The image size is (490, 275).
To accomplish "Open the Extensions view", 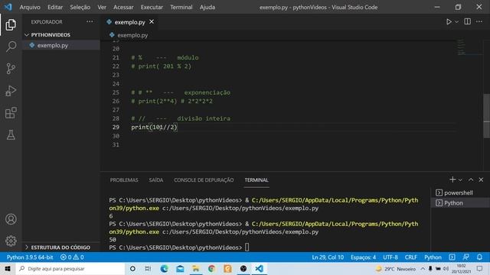I will point(11,112).
